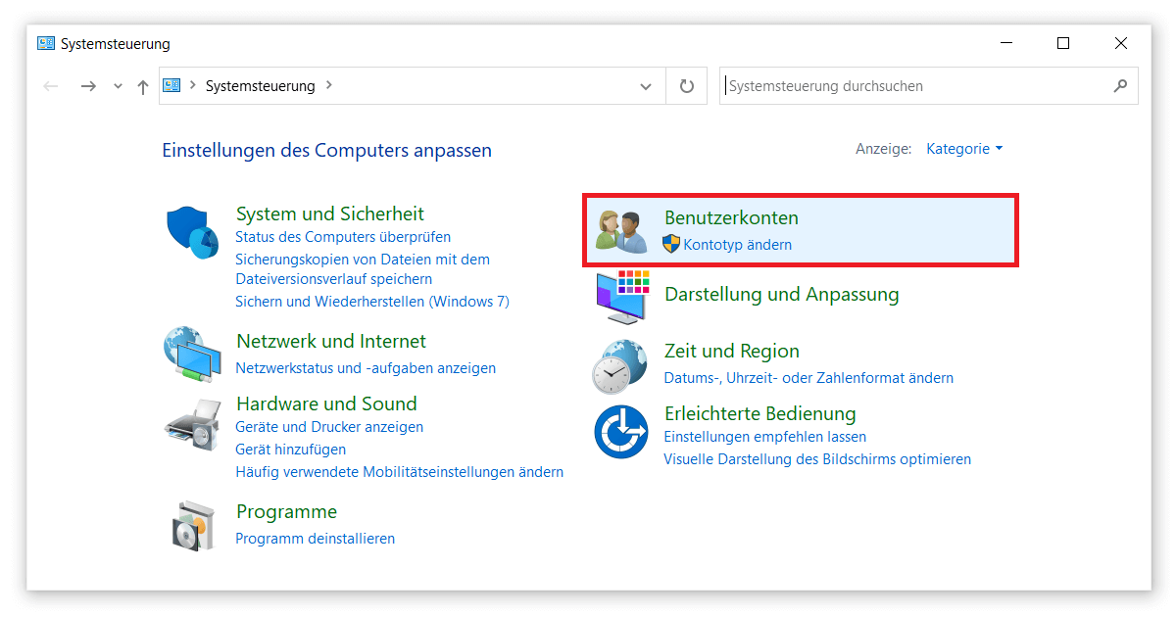Open Gerät hinzufügen
1176x617 pixels.
click(x=291, y=449)
